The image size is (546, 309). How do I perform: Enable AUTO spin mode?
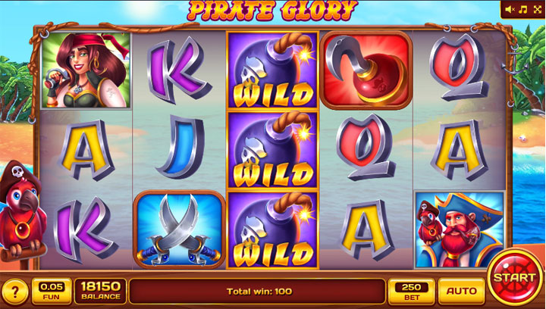pyautogui.click(x=461, y=292)
